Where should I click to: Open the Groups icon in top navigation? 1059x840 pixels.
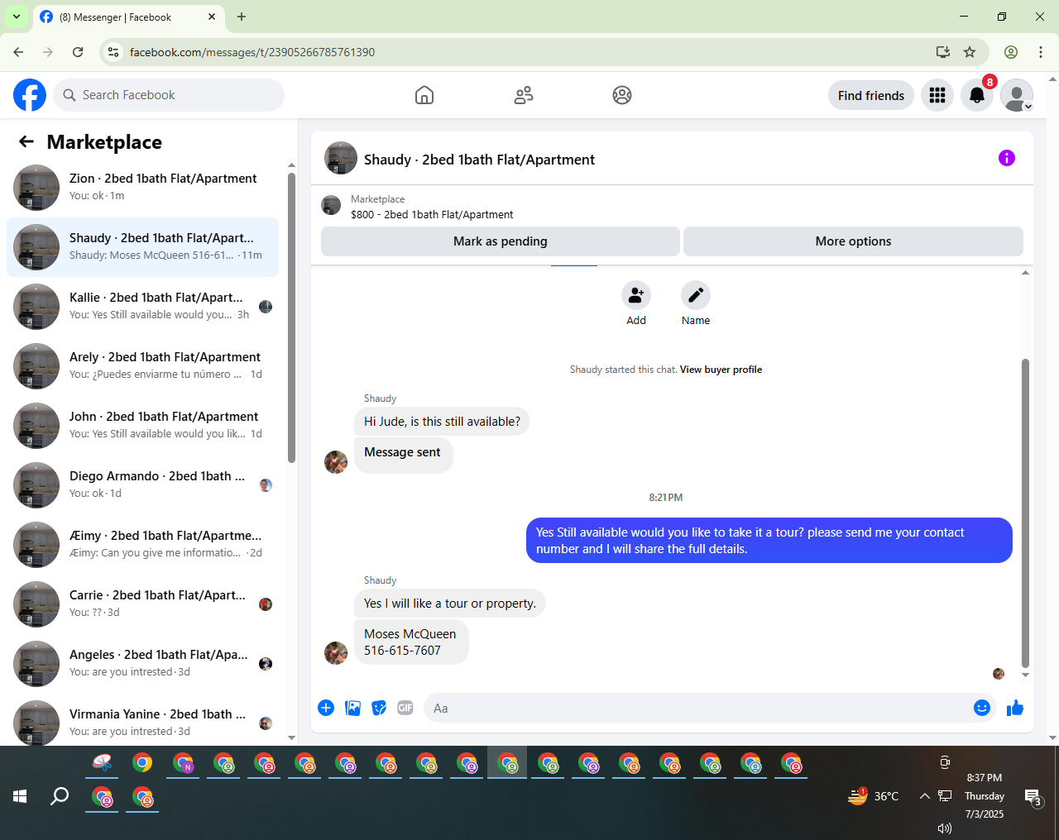tap(622, 95)
